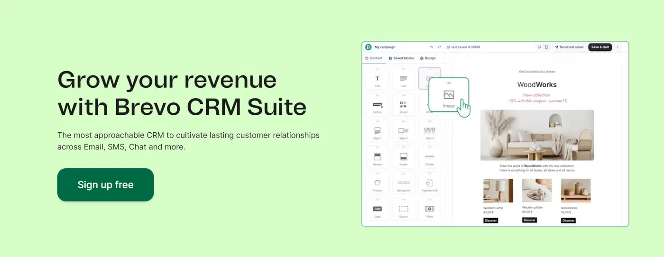The height and width of the screenshot is (257, 664).
Task: Click the My campaign title
Action: pyautogui.click(x=385, y=47)
